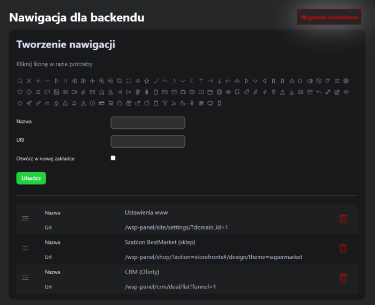Viewport: 375px width, 305px height.
Task: Pick the home icon
Action: point(101,92)
